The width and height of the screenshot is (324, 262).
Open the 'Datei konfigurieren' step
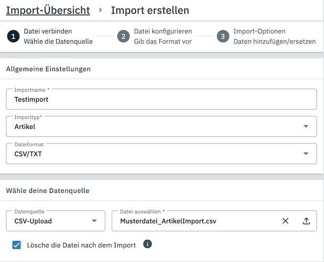[163, 31]
